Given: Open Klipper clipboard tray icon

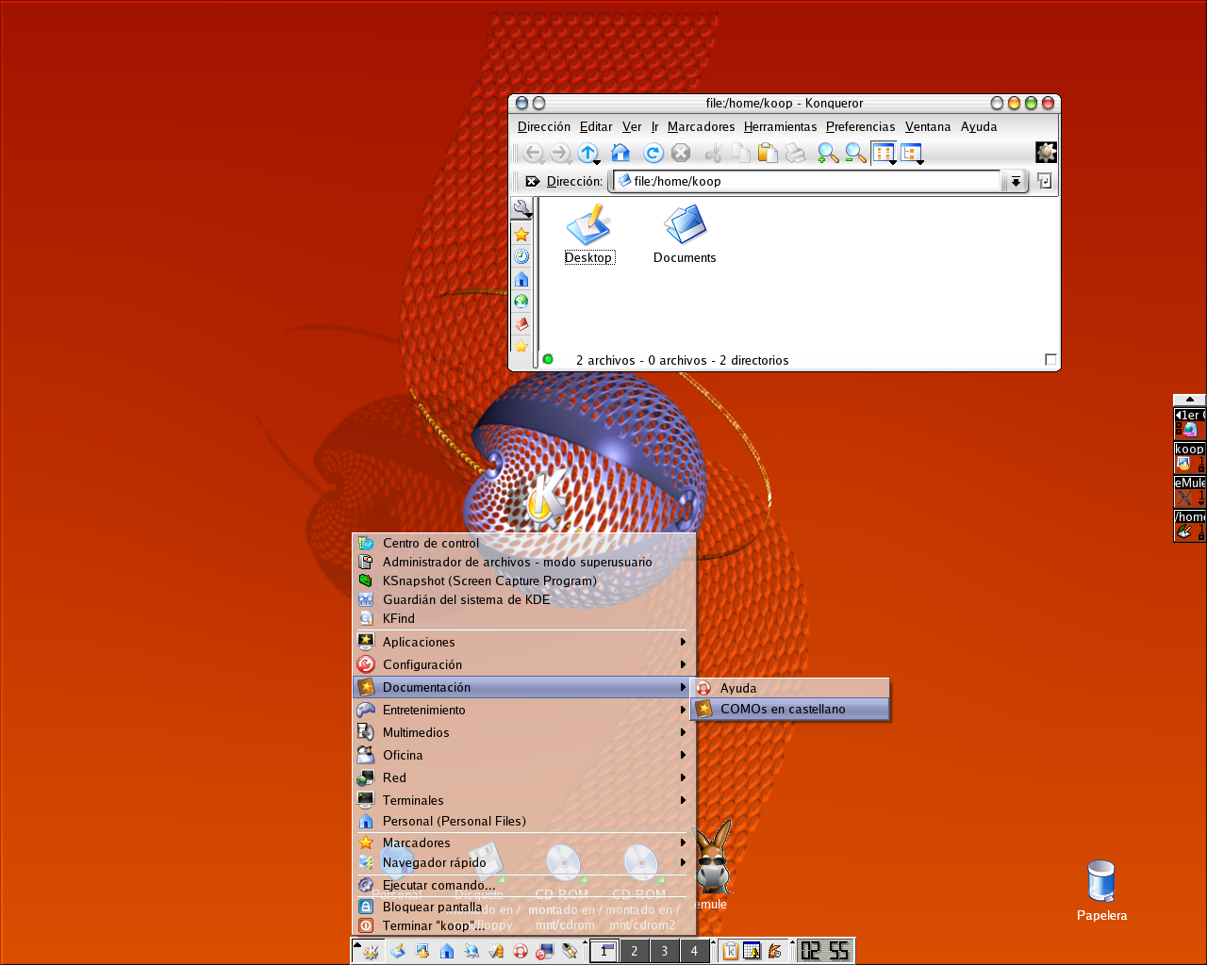Looking at the screenshot, I should coord(730,951).
